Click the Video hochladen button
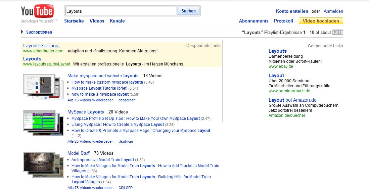 pos(321,21)
